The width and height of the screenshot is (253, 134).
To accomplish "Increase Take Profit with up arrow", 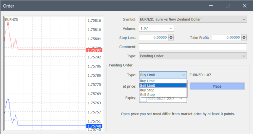I will coord(244,36).
